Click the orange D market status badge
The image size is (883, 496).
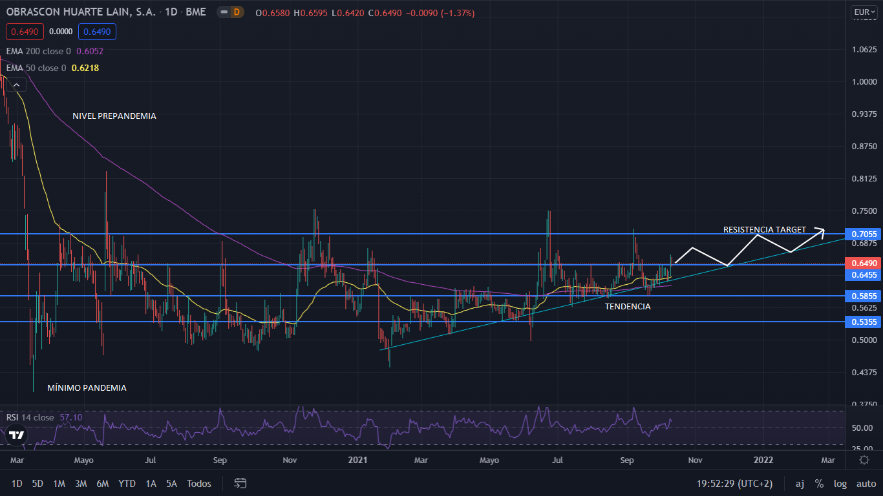click(x=237, y=13)
